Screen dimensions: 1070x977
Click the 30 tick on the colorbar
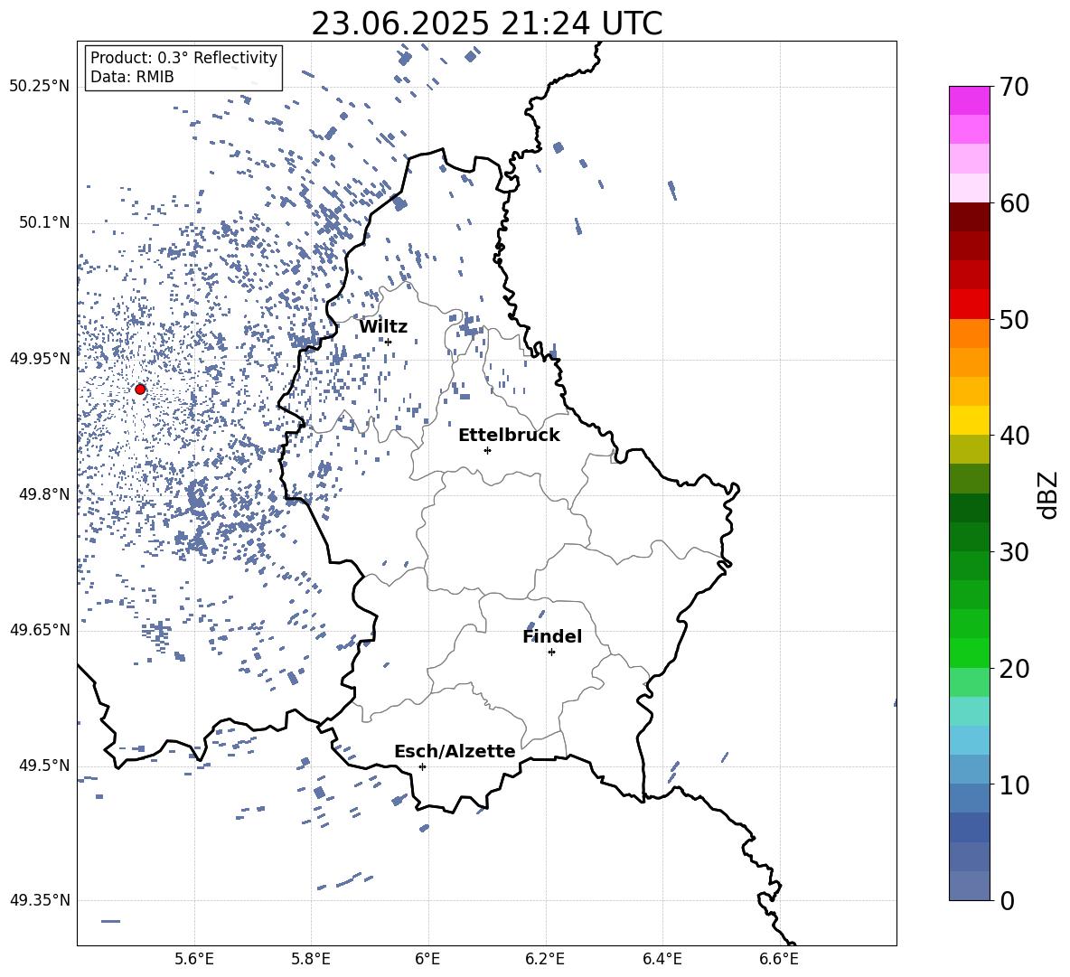click(x=1014, y=552)
